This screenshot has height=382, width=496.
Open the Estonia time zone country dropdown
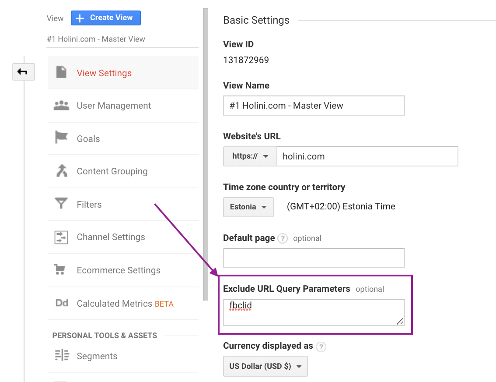[248, 207]
